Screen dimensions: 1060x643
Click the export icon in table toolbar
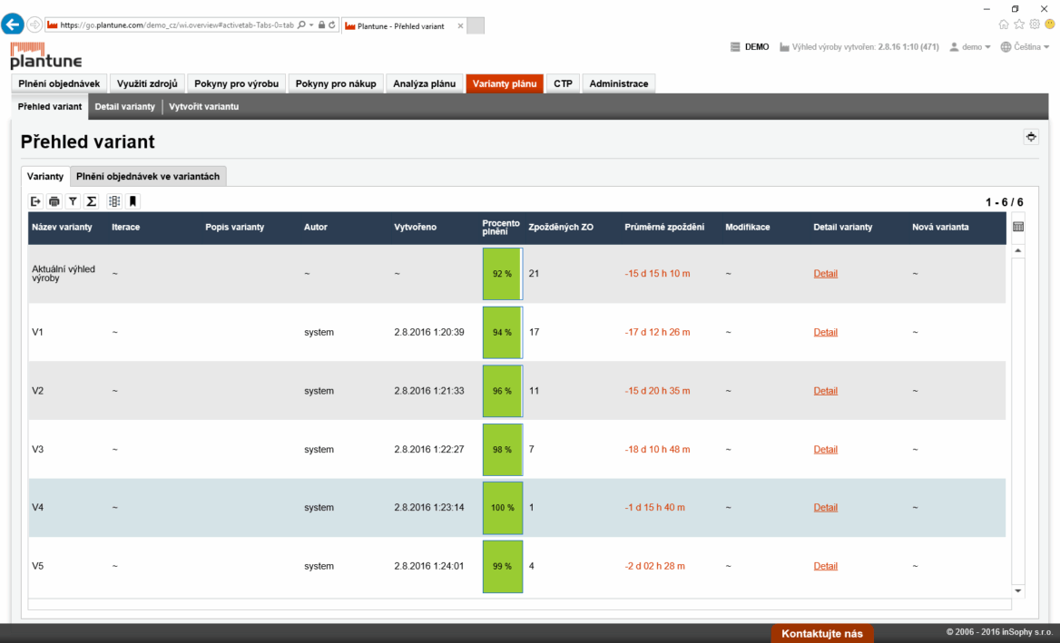coord(36,201)
